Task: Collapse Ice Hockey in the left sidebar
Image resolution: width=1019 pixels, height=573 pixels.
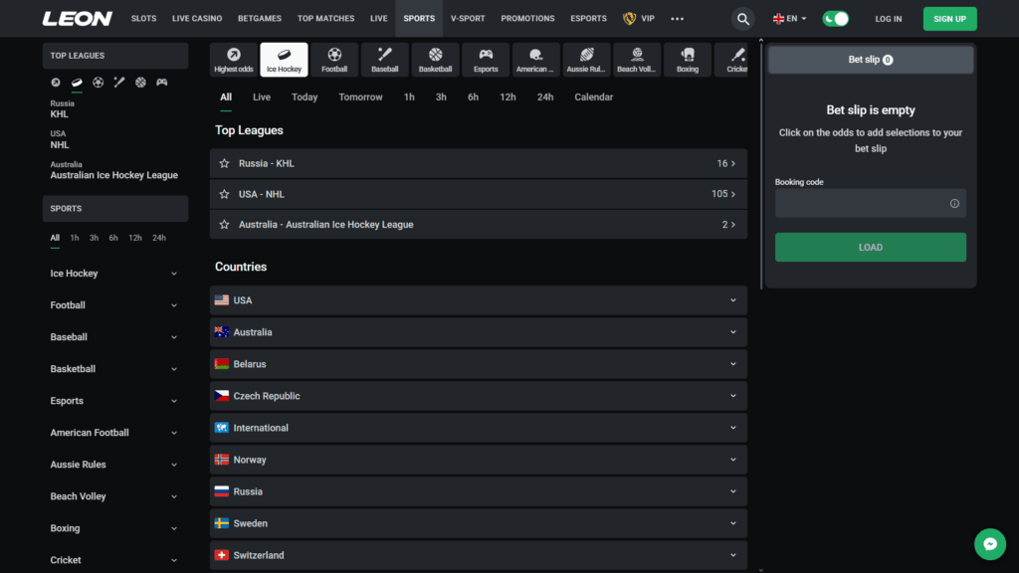Action: 173,273
